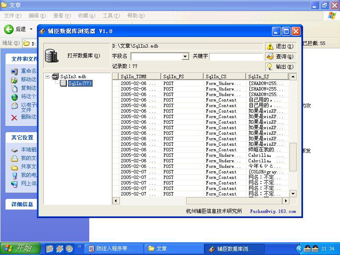Click the vertical scrollbar thumb of grid
340x255 pixels.
[x=293, y=157]
